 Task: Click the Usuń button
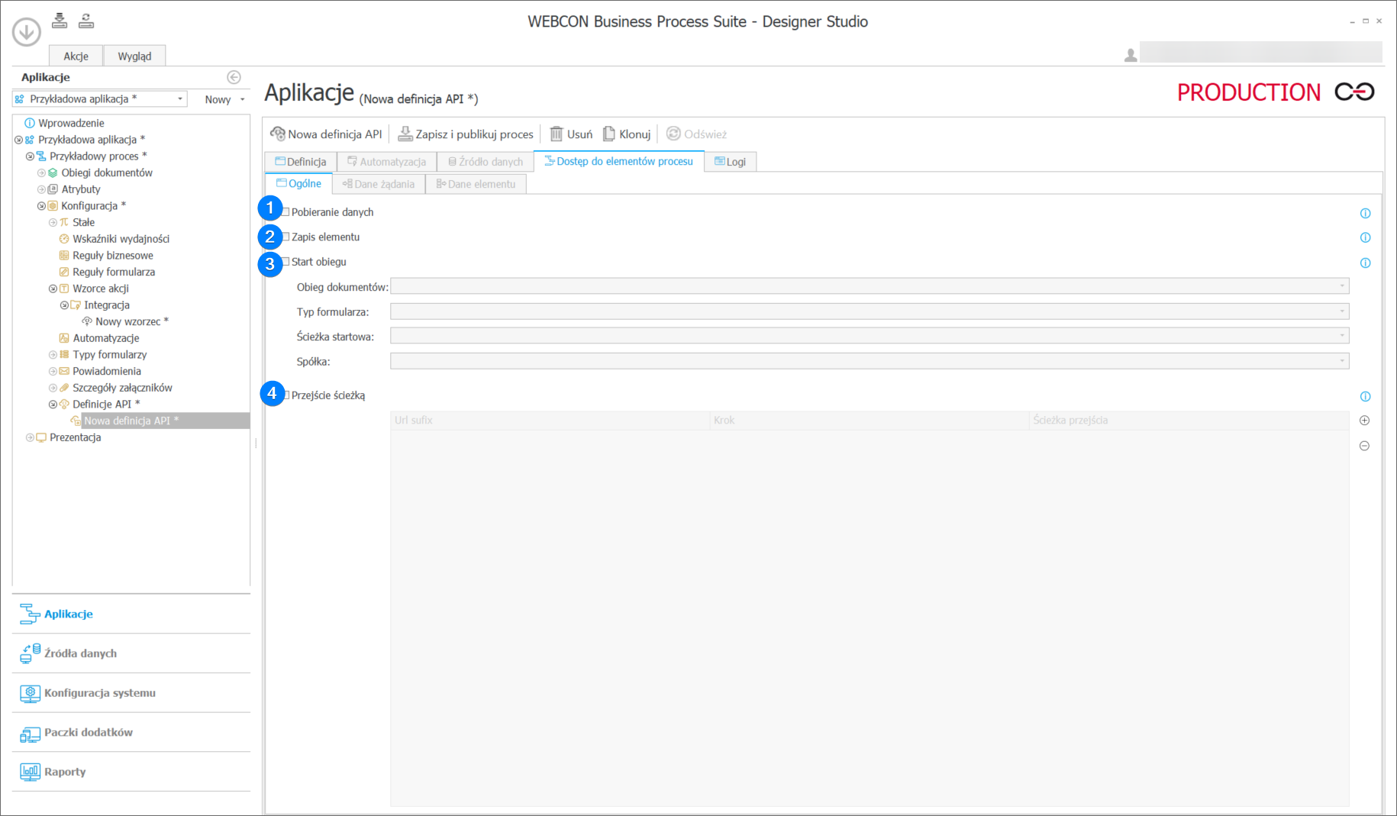click(x=571, y=134)
